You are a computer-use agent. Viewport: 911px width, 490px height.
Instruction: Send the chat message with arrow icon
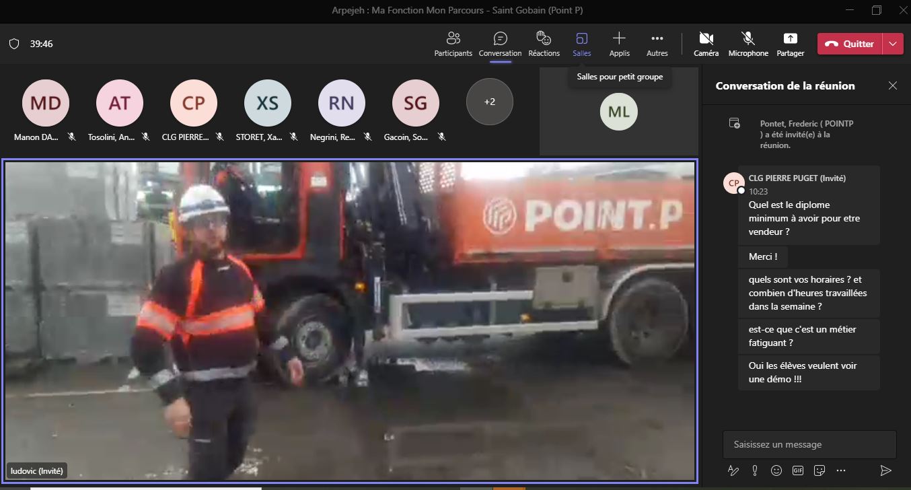(885, 470)
